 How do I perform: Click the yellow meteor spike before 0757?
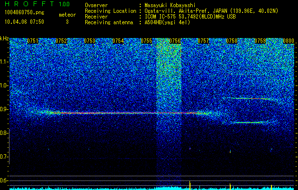[x=190, y=185]
